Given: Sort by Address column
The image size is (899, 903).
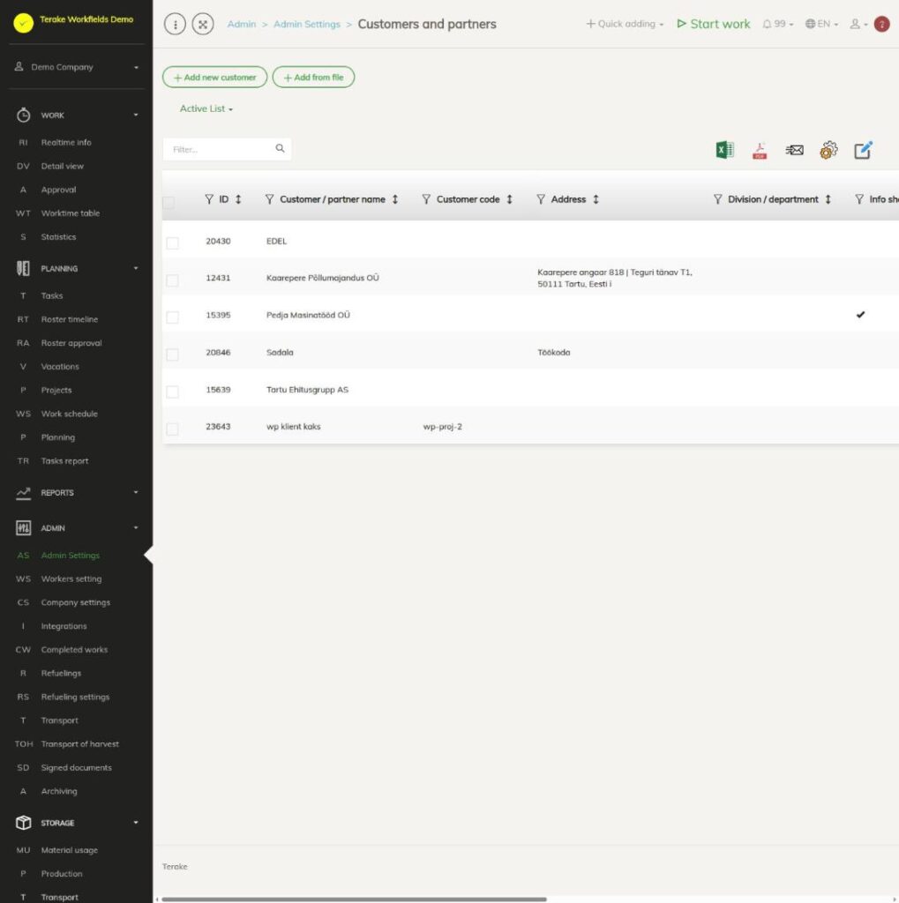Looking at the screenshot, I should point(596,199).
